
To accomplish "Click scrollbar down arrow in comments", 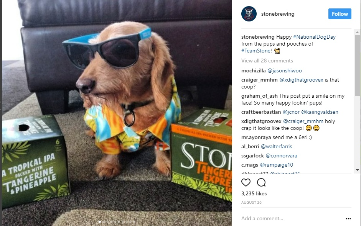I will 357,170.
